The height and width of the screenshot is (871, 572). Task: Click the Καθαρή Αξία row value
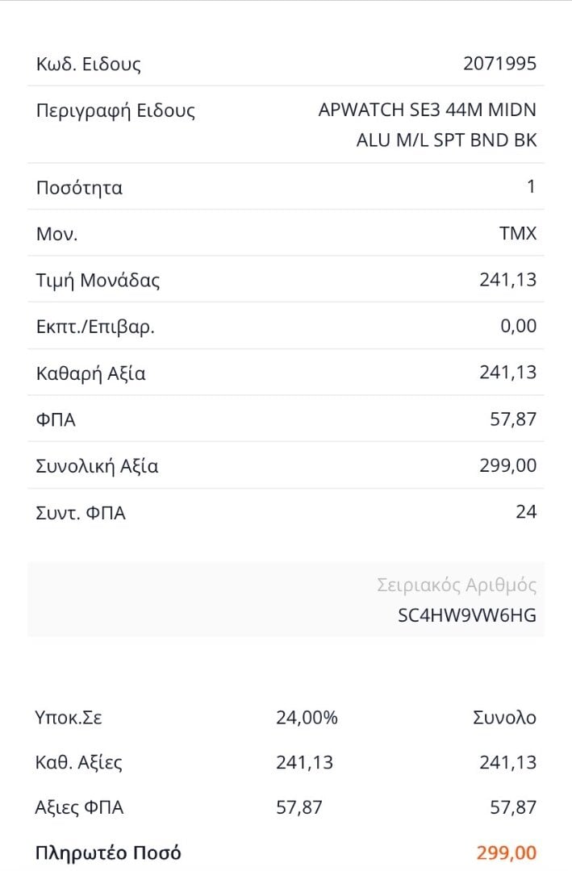pos(507,373)
